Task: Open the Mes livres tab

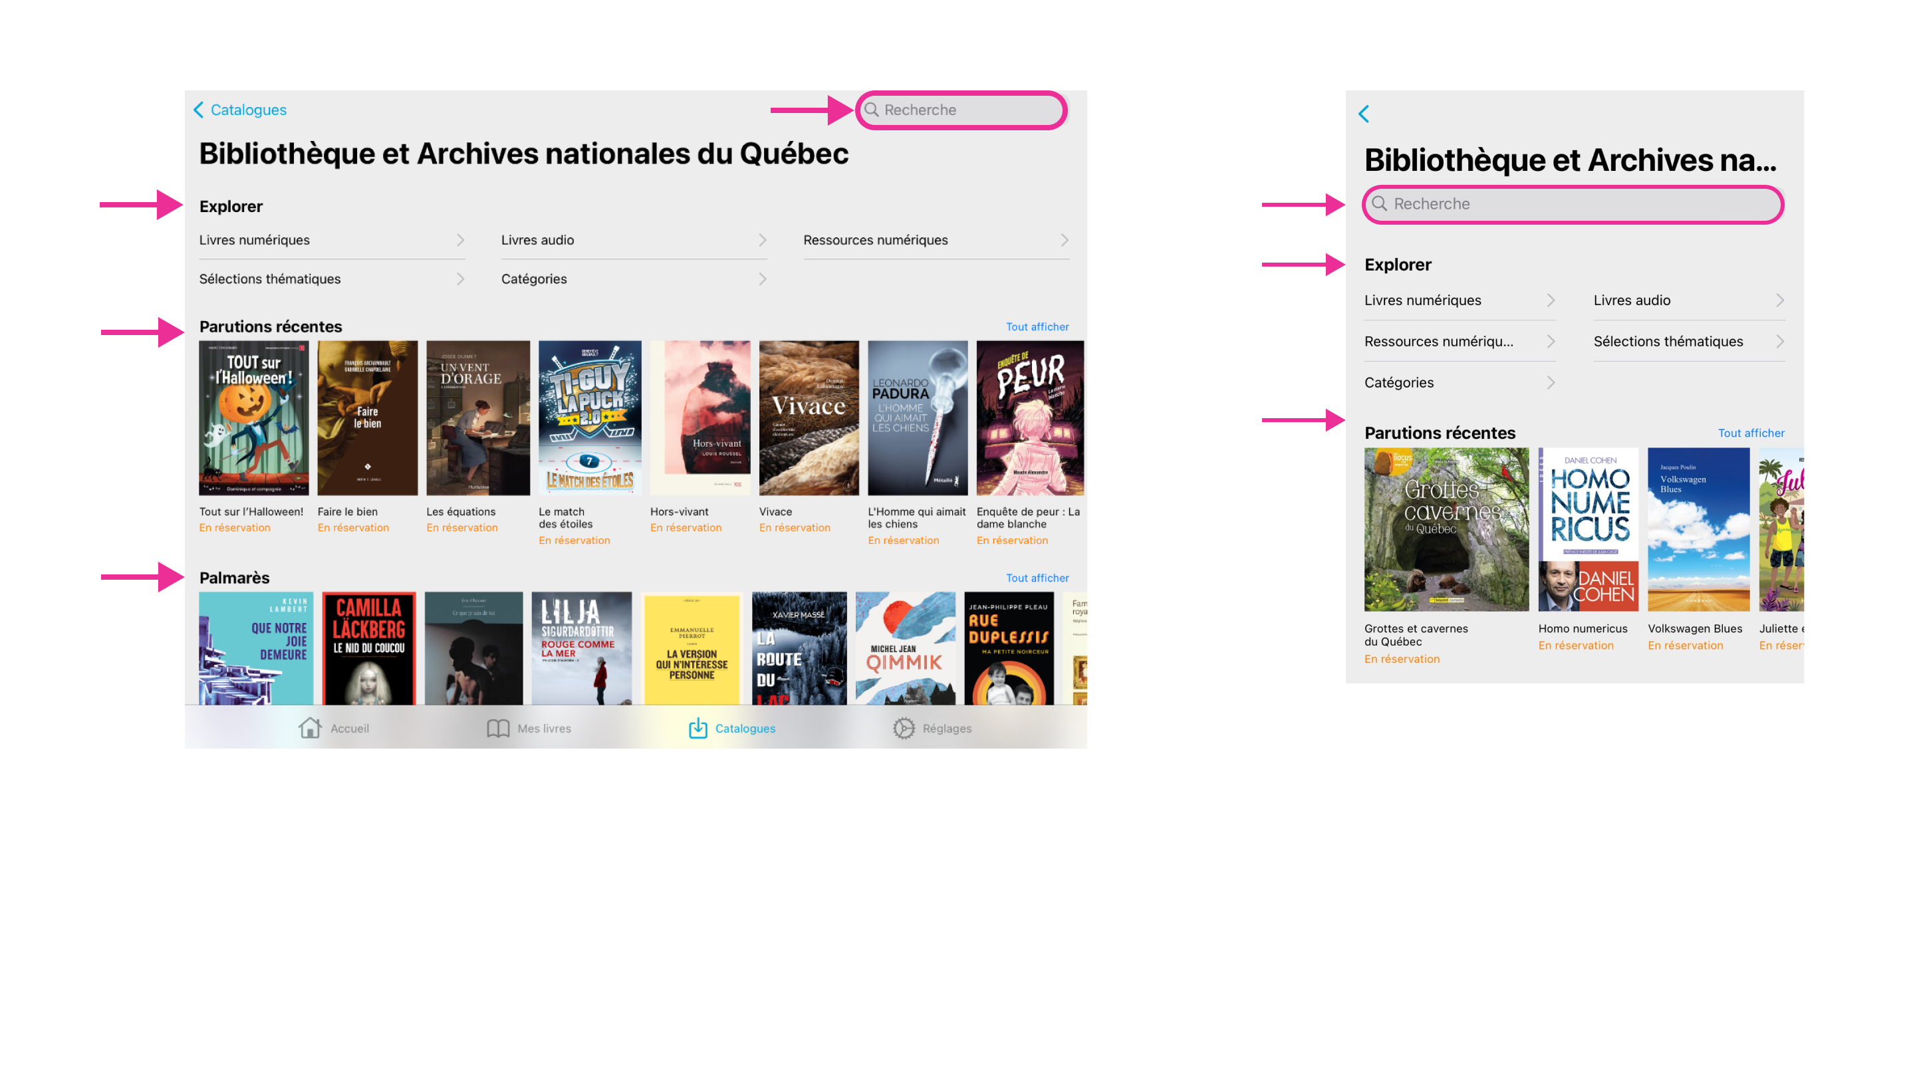Action: [529, 729]
